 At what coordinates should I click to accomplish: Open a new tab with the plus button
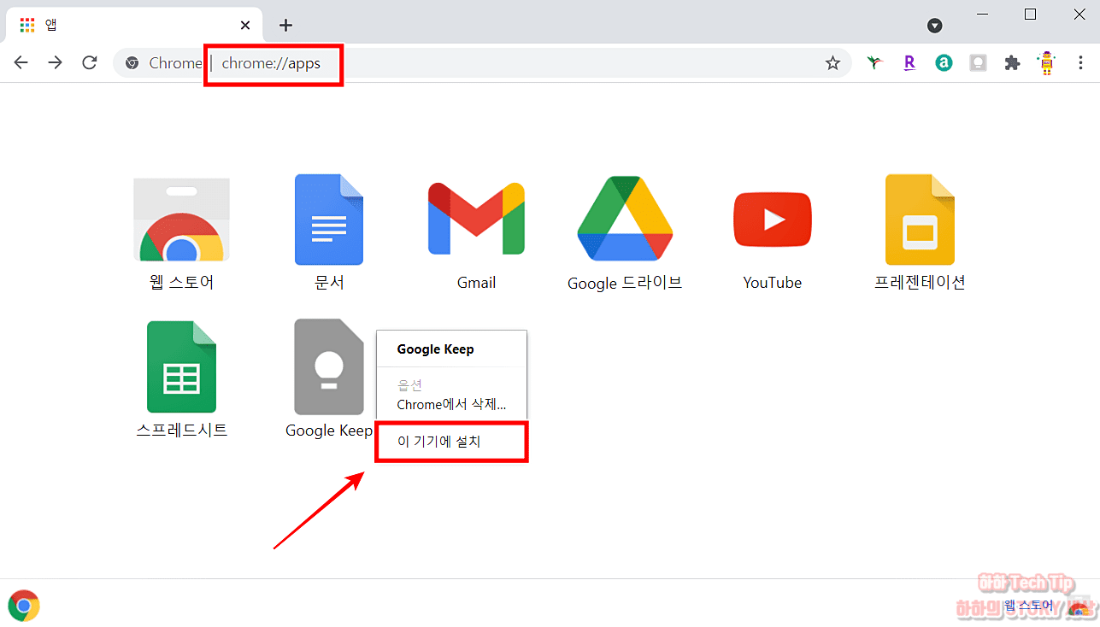tap(285, 25)
